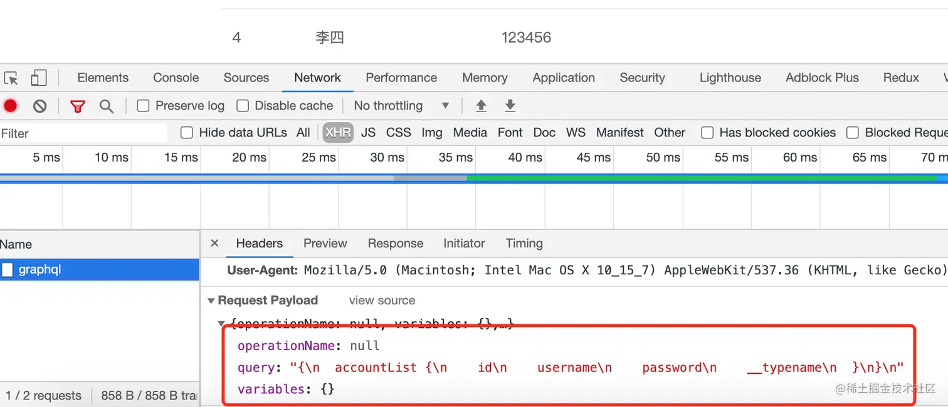The height and width of the screenshot is (407, 948).
Task: Click the record network log button
Action: coord(11,106)
